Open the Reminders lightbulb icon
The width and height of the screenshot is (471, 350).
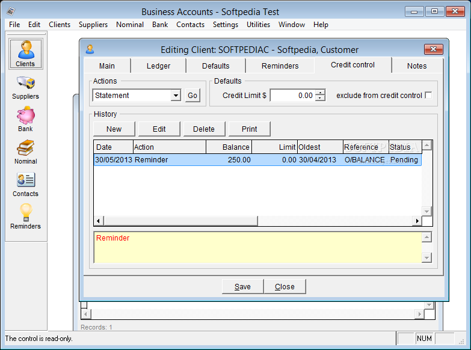click(x=25, y=212)
